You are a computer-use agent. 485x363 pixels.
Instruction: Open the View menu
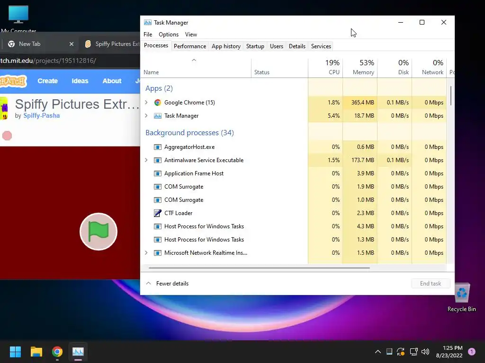coord(191,34)
